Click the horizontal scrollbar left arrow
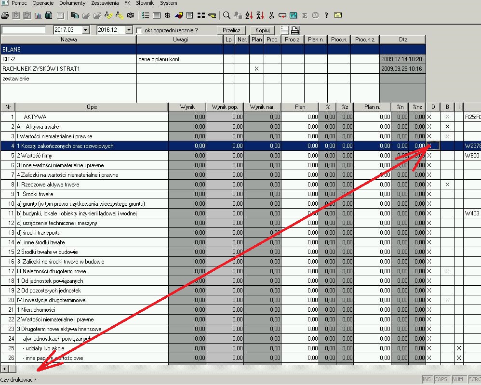481x385 pixels. [x=5, y=369]
